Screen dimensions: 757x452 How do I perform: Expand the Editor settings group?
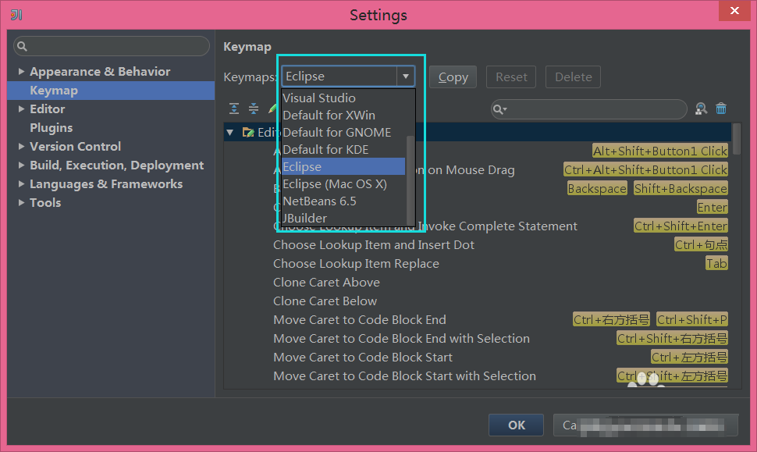[21, 109]
